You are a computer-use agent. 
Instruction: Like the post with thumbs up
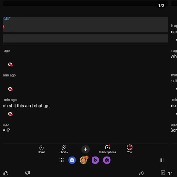pos(6,173)
